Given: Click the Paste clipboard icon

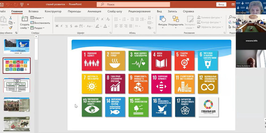Looking at the screenshot, I should click(x=3, y=19).
